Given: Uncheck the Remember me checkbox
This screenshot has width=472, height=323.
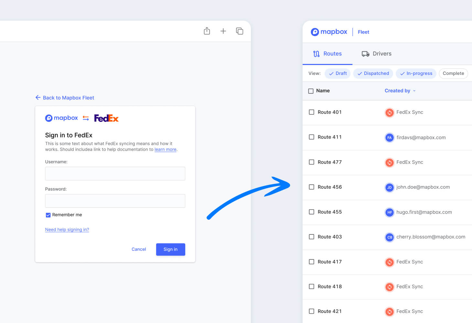Looking at the screenshot, I should pos(48,215).
